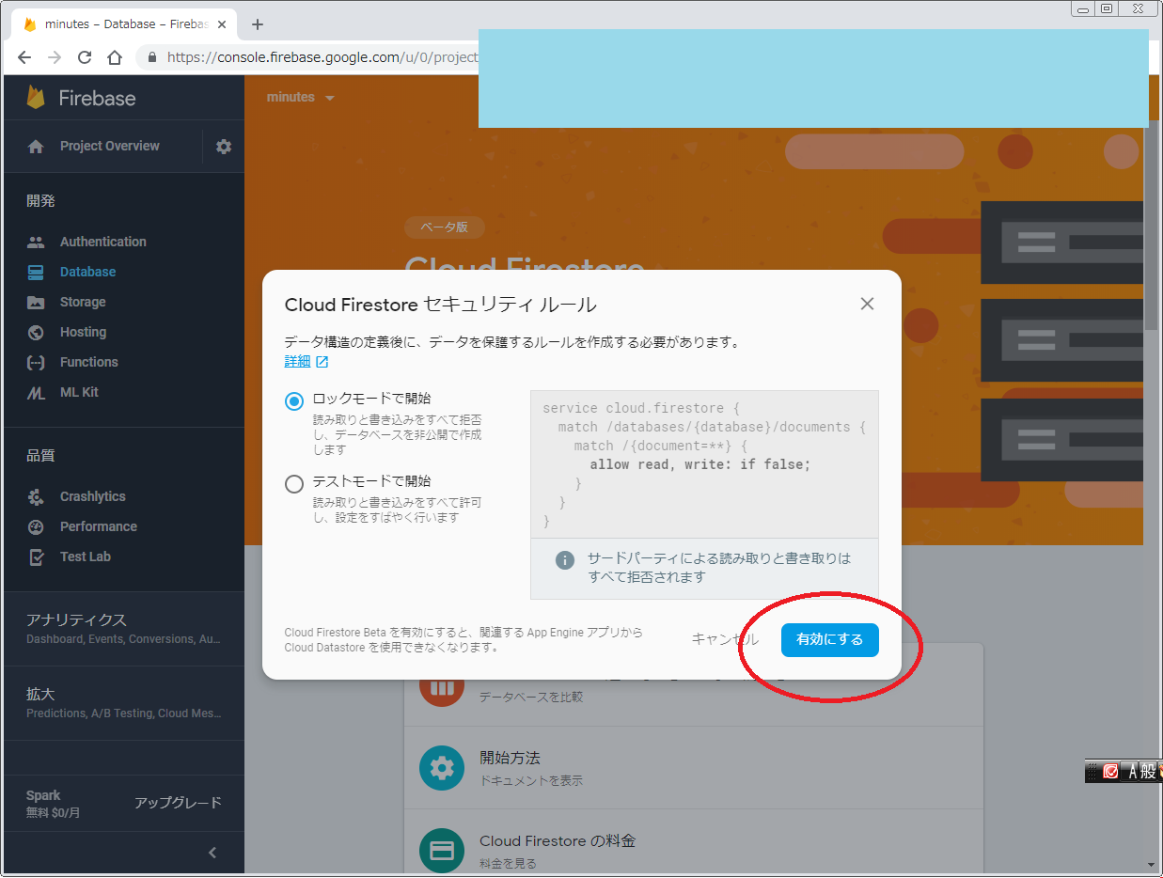Image resolution: width=1163 pixels, height=878 pixels.
Task: Click the Performance gauge icon
Action: (36, 526)
